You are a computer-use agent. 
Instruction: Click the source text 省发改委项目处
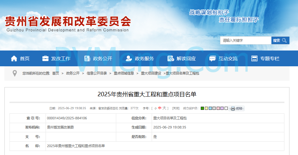pyautogui.click(x=108, y=108)
